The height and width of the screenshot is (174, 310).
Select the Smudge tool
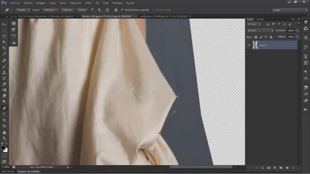click(x=4, y=96)
